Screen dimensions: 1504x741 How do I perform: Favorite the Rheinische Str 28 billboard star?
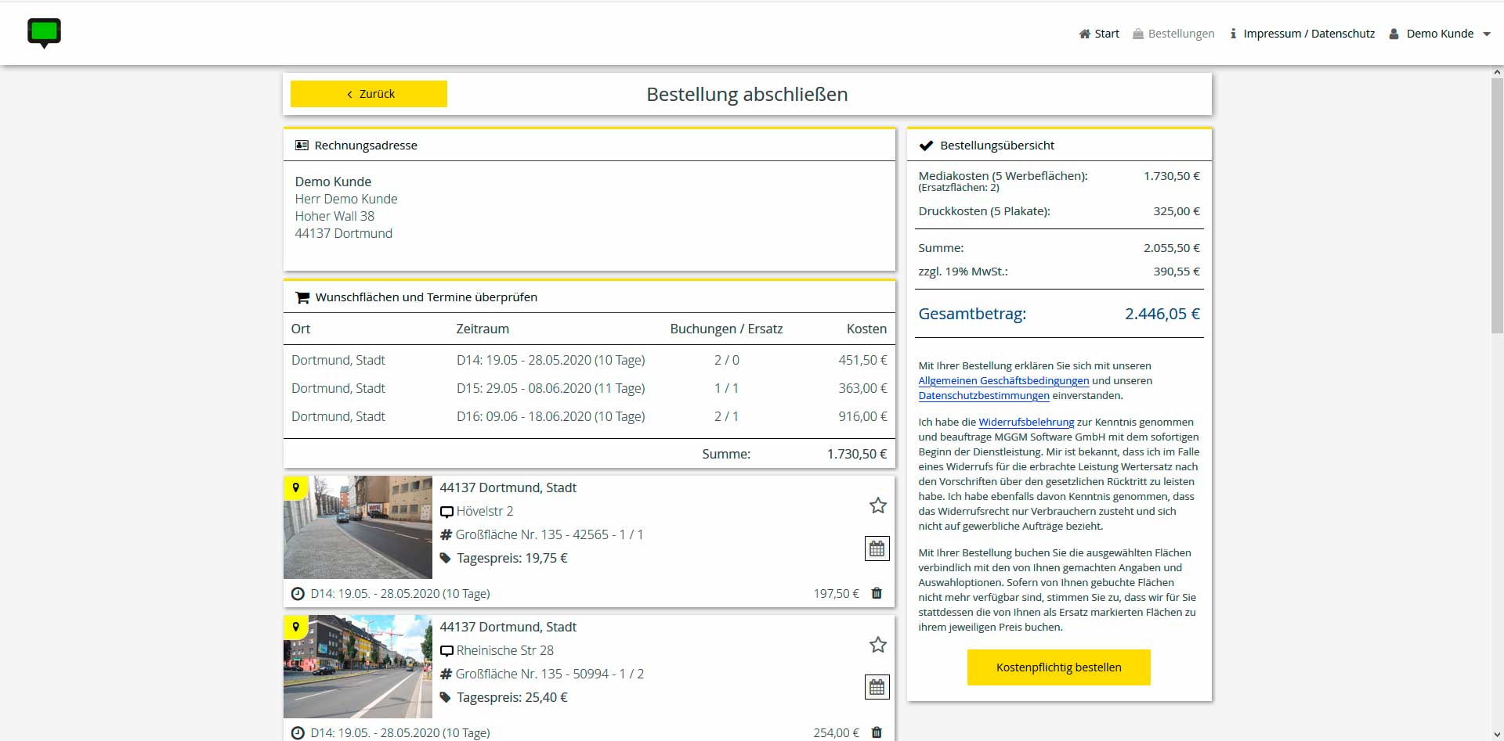tap(878, 645)
